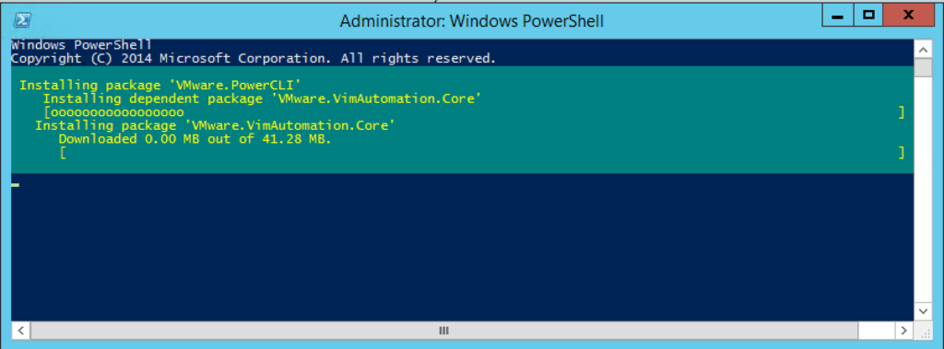The width and height of the screenshot is (944, 349).
Task: Click the vertical scrollbar thumb
Action: pyautogui.click(x=923, y=68)
